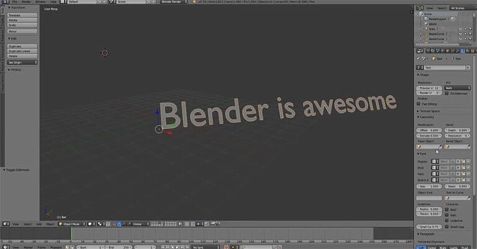
Task: Click the viewport shading sphere icon
Action: 90,224
